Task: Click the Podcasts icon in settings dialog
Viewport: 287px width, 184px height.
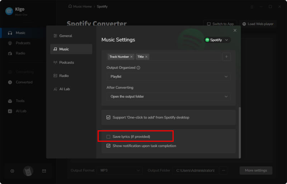Action: pyautogui.click(x=55, y=62)
